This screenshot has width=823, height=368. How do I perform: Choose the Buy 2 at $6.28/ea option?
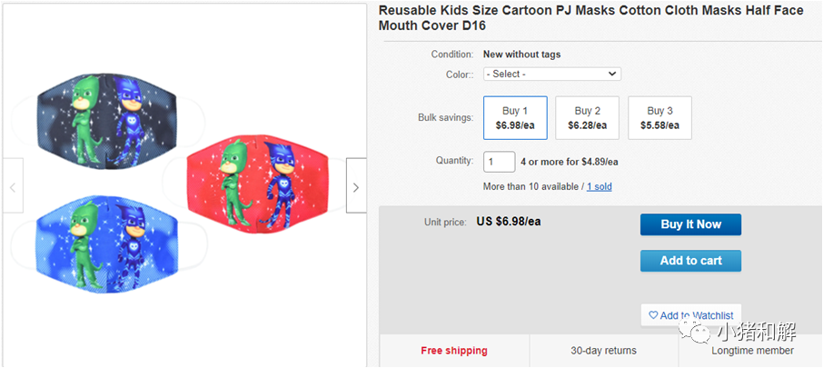[x=587, y=118]
